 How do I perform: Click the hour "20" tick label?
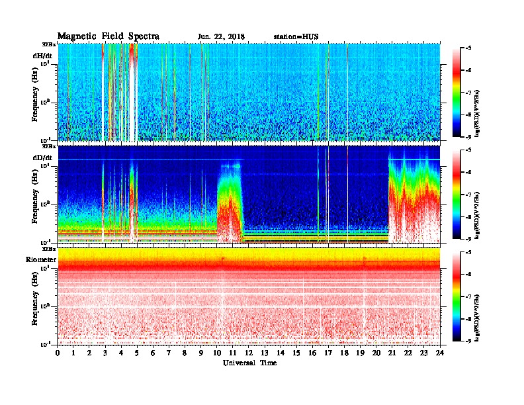pos(376,353)
